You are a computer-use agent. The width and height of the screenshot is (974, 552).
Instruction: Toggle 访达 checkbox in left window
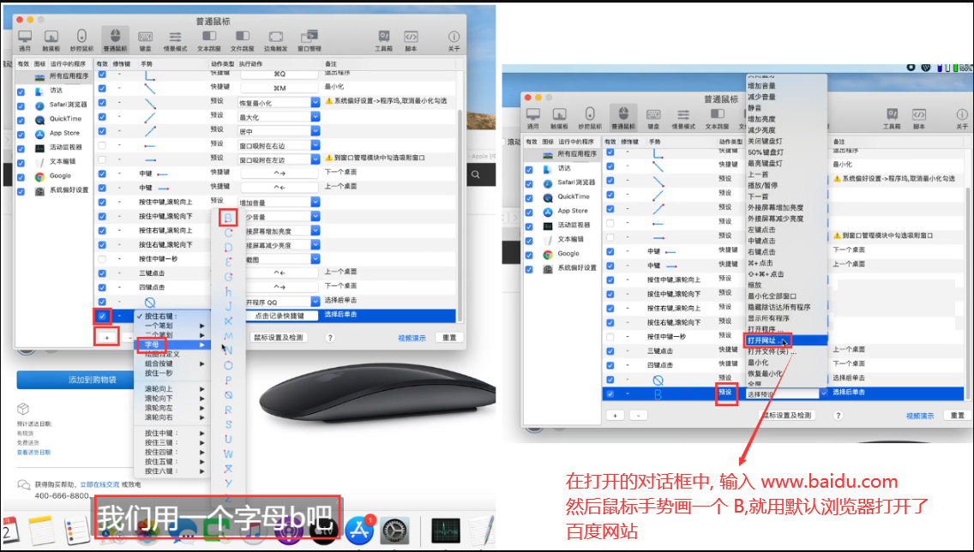(21, 91)
